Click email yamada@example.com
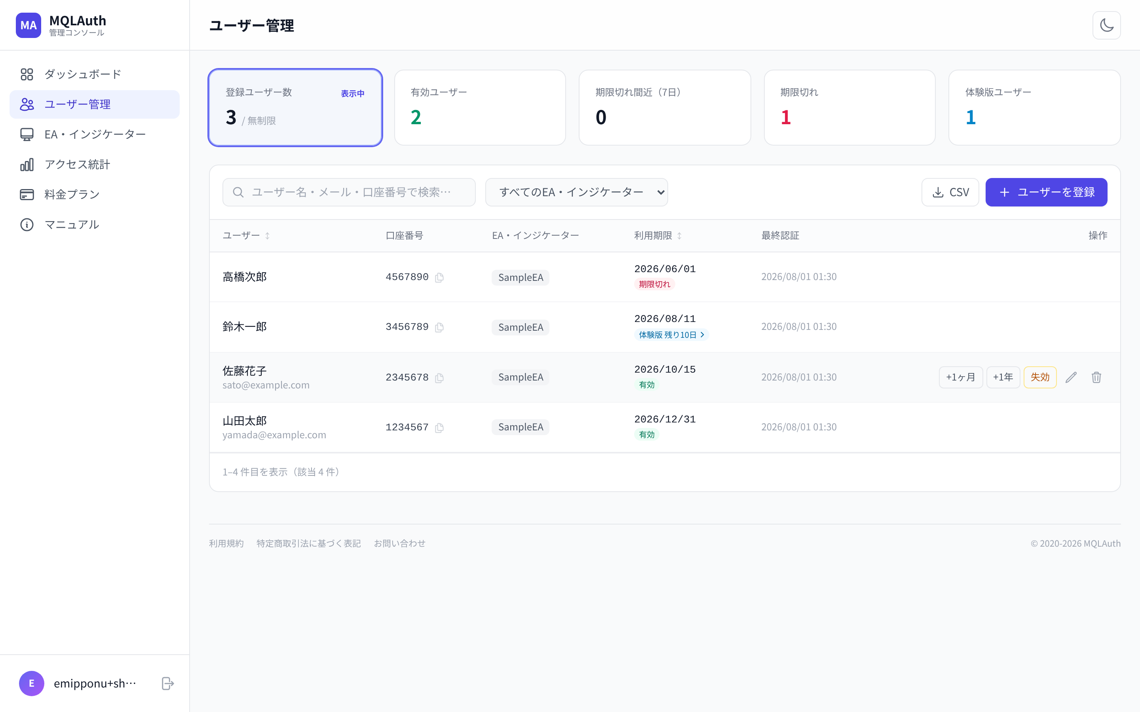 [274, 435]
